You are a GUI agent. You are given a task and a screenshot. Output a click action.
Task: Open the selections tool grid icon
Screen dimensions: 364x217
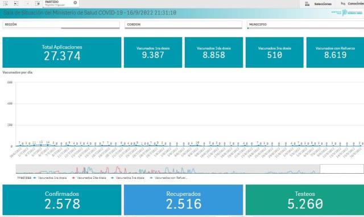[x=307, y=4]
